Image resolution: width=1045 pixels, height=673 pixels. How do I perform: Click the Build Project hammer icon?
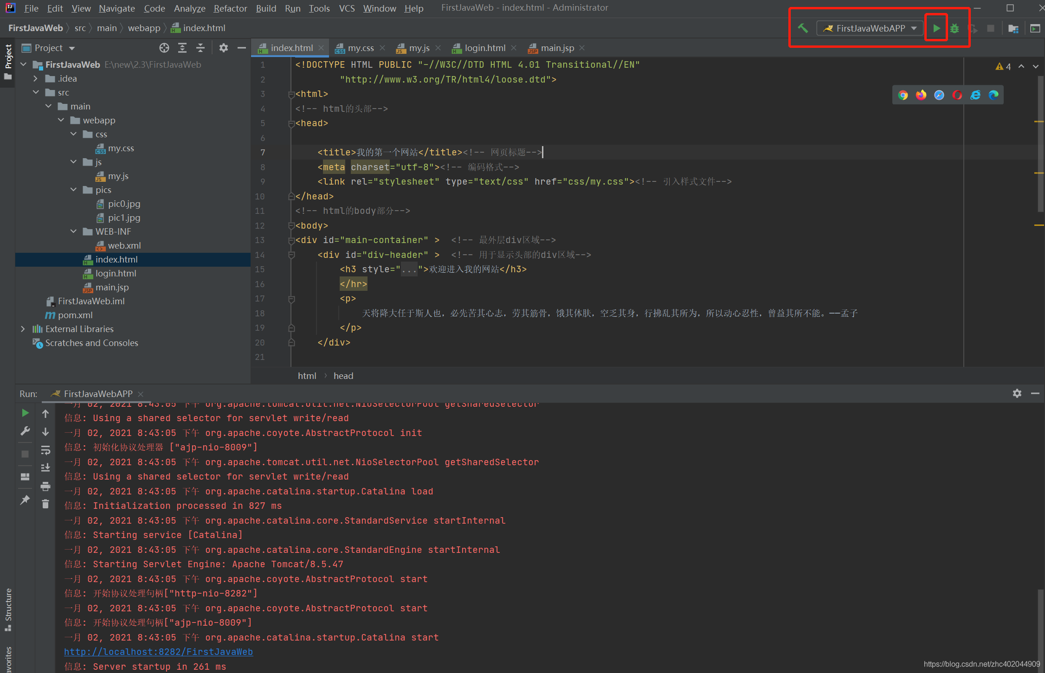(x=803, y=28)
